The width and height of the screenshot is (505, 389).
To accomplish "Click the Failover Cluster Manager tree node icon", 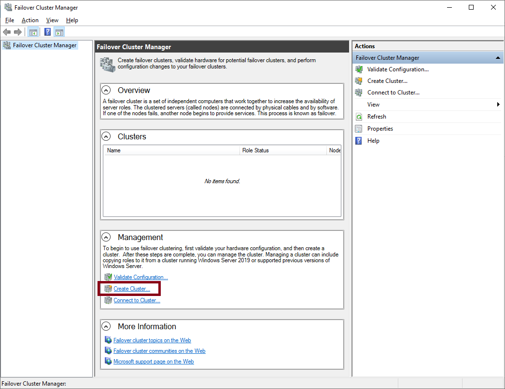I will click(7, 45).
